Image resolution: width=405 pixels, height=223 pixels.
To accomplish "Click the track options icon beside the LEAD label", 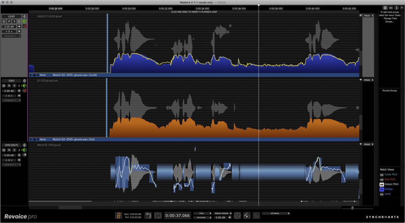I will 24,16.
